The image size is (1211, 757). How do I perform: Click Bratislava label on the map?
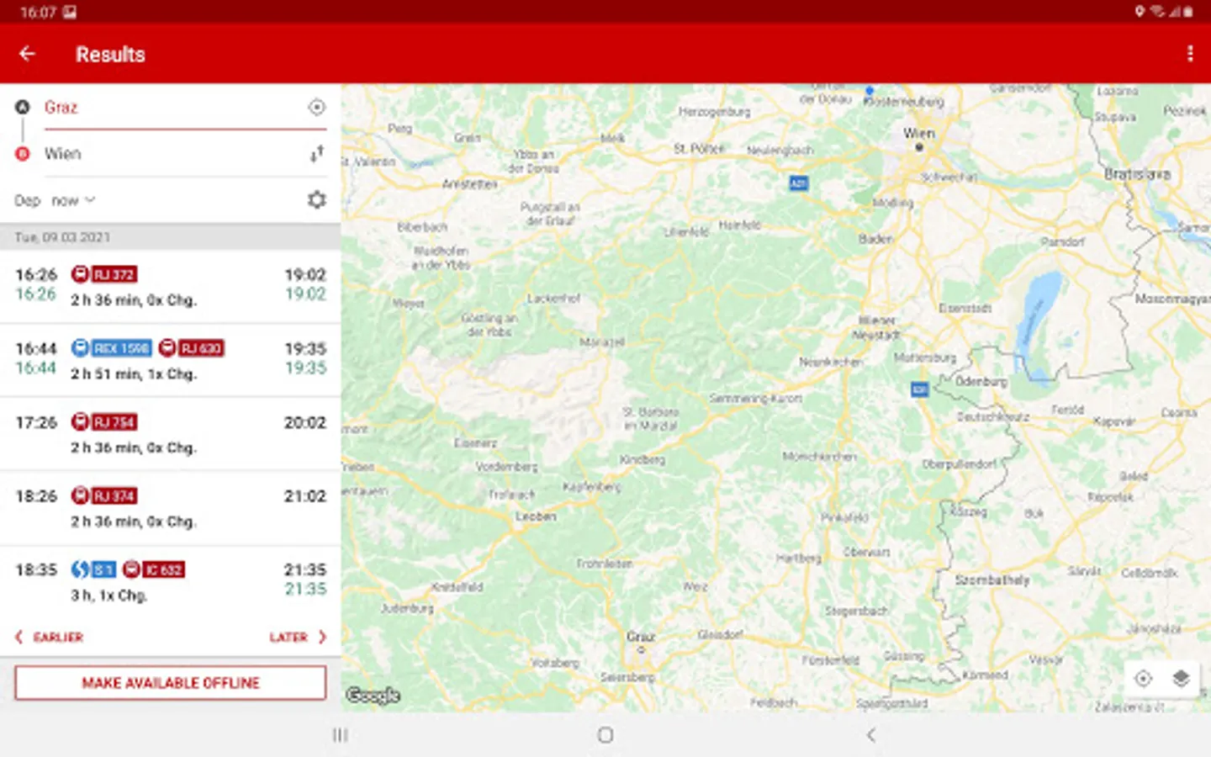pyautogui.click(x=1137, y=174)
